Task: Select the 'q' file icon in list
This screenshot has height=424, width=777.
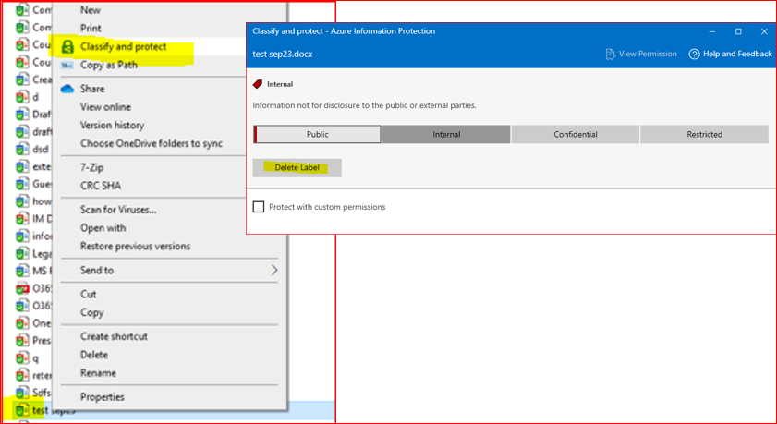Action: [22, 357]
